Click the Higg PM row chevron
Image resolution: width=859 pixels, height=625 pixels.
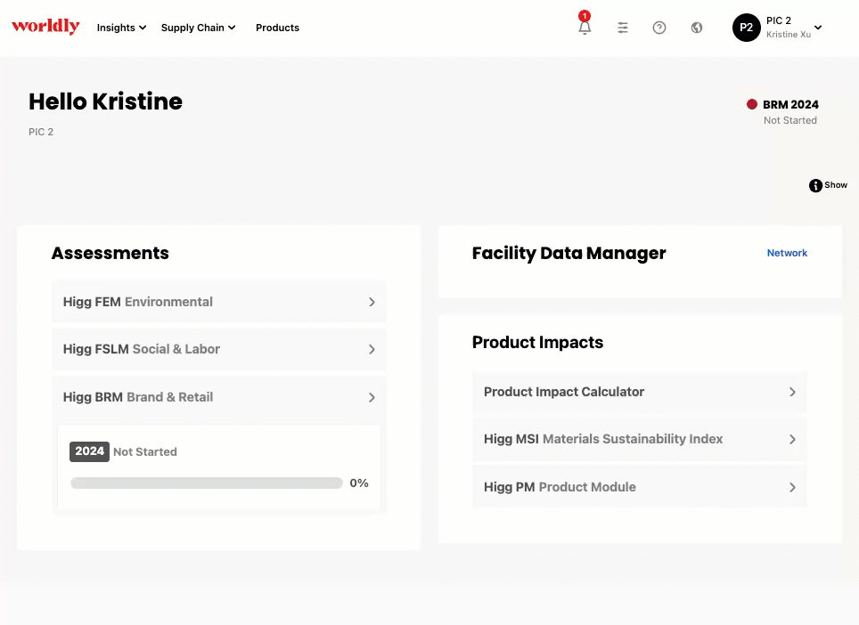pos(792,487)
